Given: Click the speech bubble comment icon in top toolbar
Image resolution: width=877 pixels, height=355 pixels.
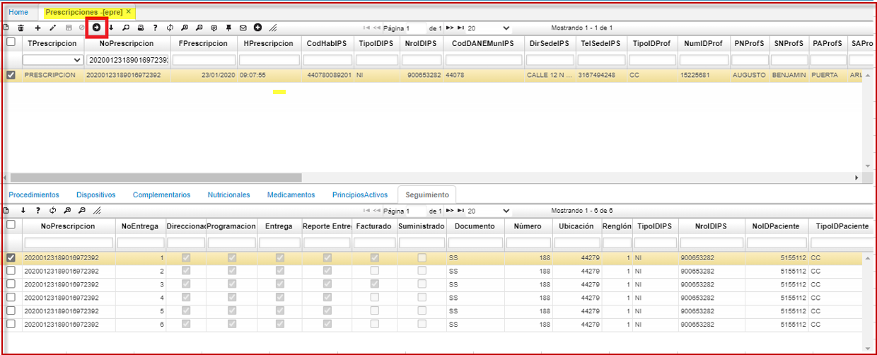Looking at the screenshot, I should tap(214, 28).
